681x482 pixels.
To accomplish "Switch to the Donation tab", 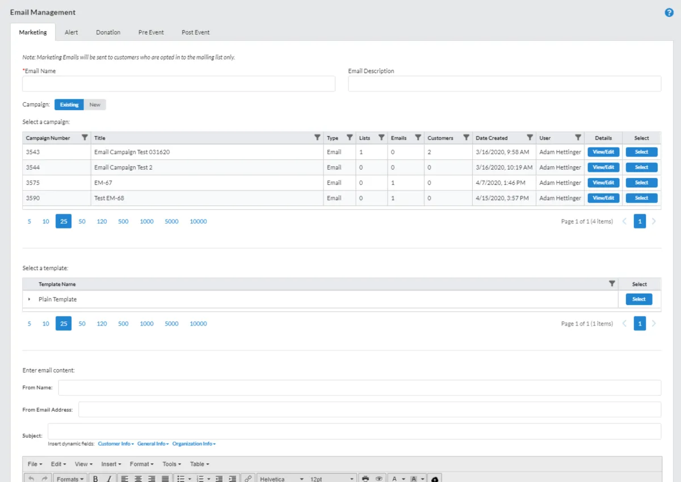I will (x=108, y=32).
